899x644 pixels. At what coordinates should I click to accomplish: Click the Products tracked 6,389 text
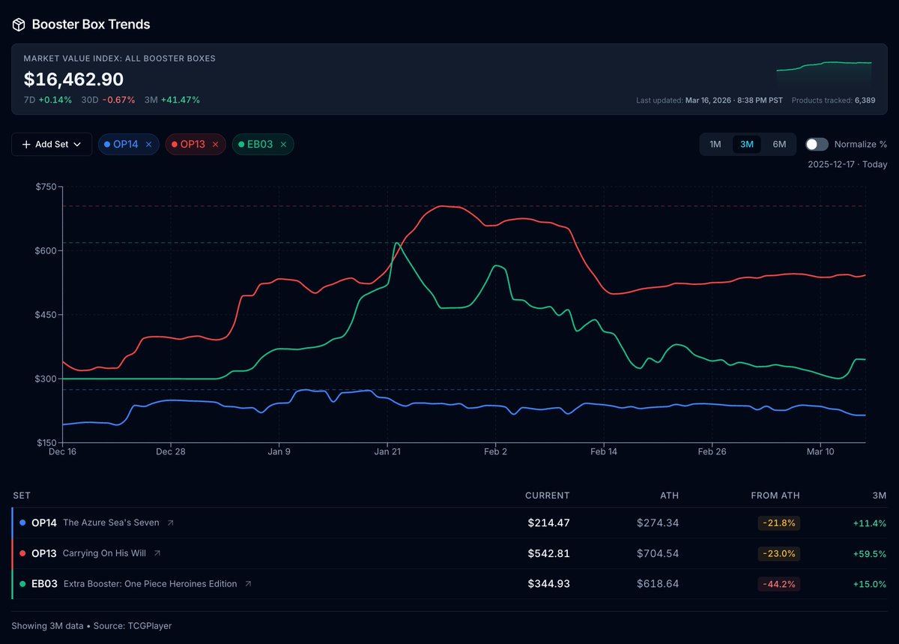click(x=833, y=100)
